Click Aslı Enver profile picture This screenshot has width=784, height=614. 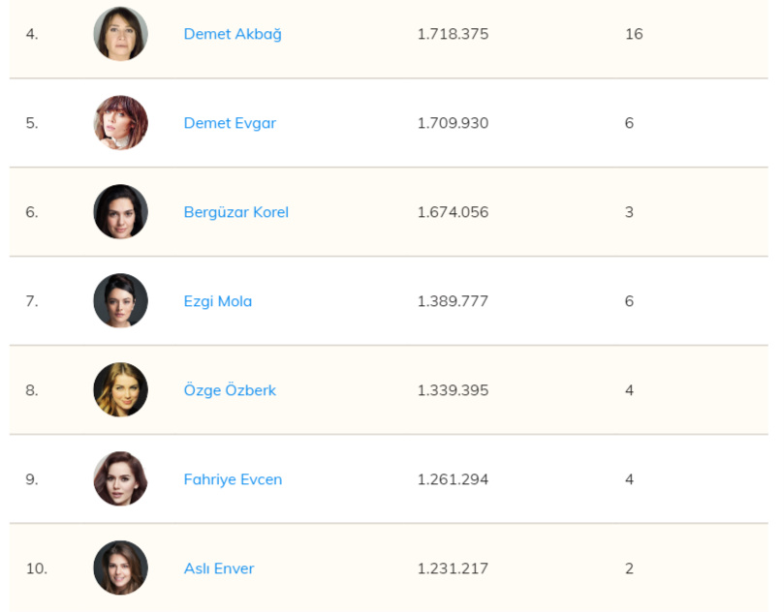click(x=121, y=568)
